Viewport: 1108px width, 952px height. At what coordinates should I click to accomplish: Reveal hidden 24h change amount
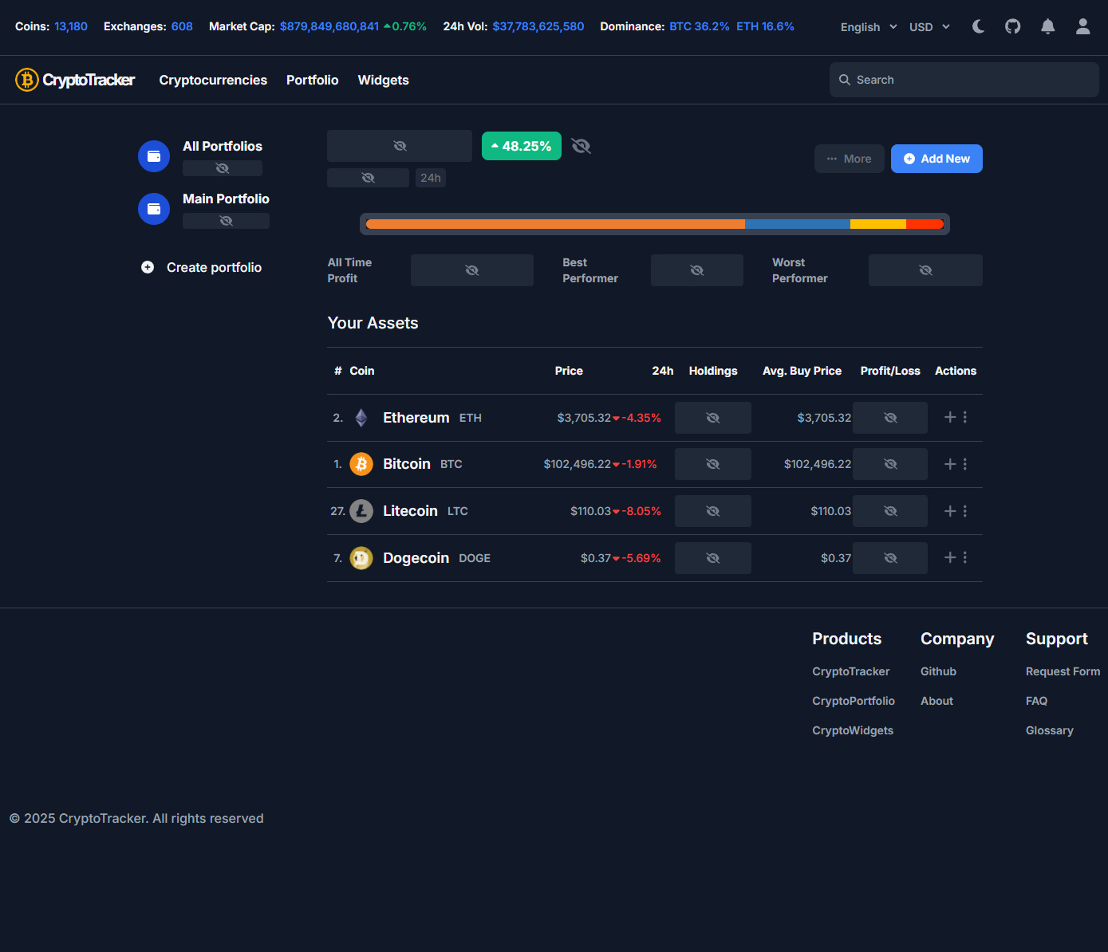pos(368,178)
